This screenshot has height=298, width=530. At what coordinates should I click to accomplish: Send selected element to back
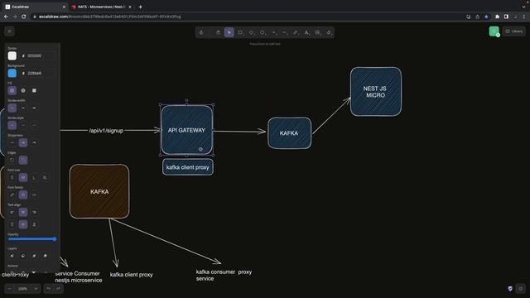pos(12,256)
